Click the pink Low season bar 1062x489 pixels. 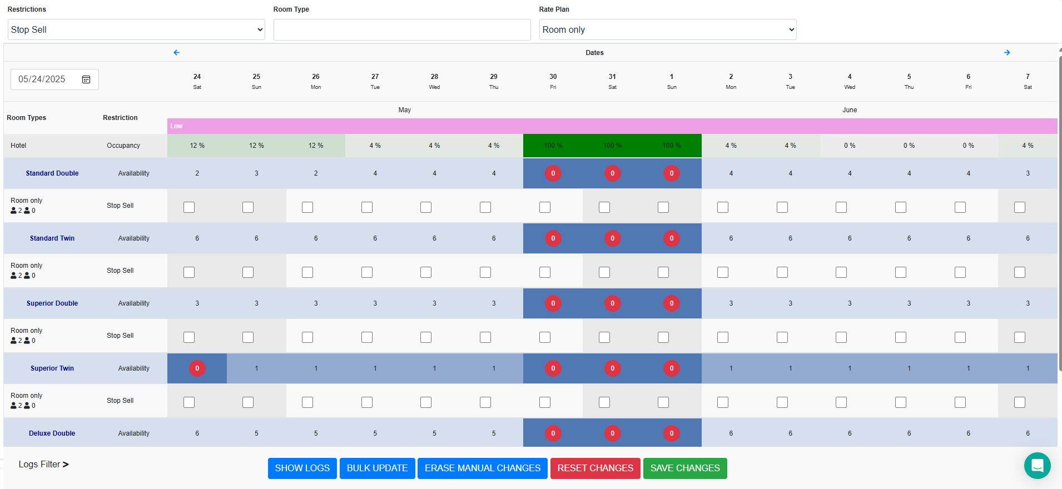coord(612,126)
